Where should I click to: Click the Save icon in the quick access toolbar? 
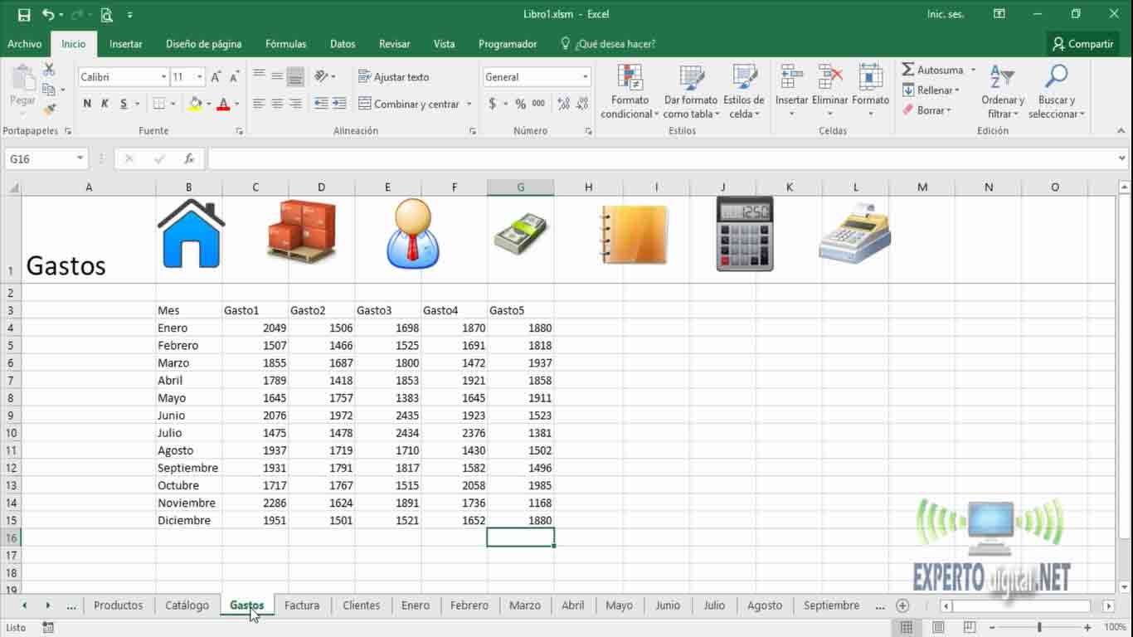click(x=24, y=14)
